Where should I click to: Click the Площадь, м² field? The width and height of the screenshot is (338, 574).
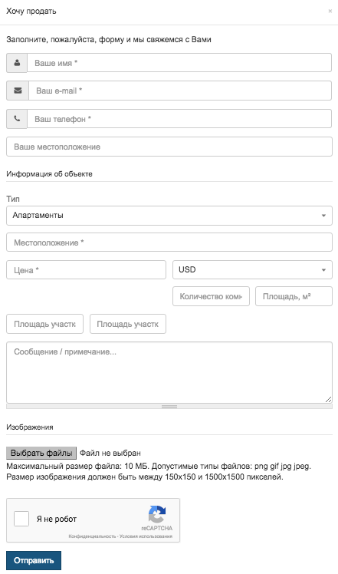294,296
